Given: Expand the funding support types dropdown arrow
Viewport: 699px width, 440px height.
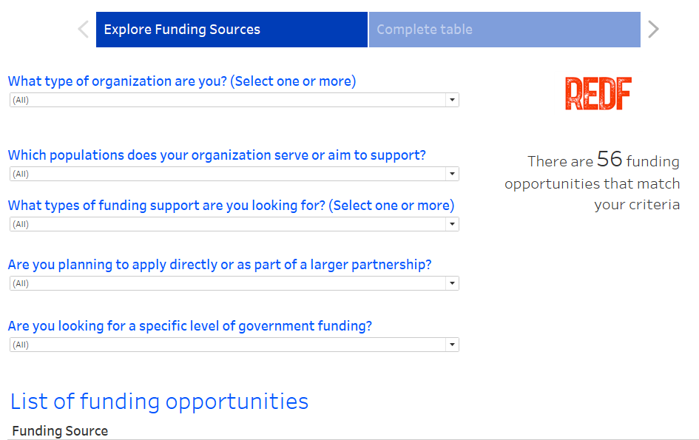Looking at the screenshot, I should (451, 224).
